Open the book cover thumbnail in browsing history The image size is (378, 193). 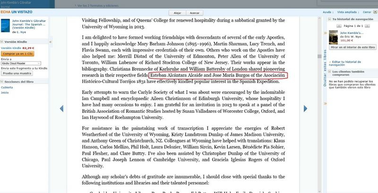point(334,37)
